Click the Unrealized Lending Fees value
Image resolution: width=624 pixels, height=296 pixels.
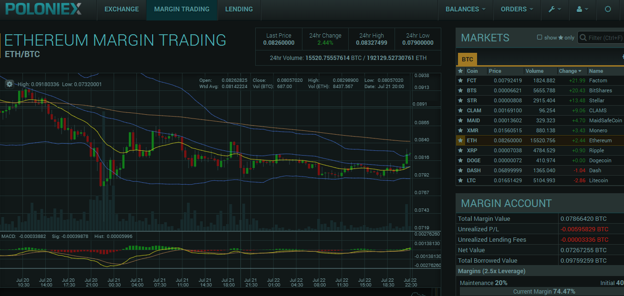(584, 240)
